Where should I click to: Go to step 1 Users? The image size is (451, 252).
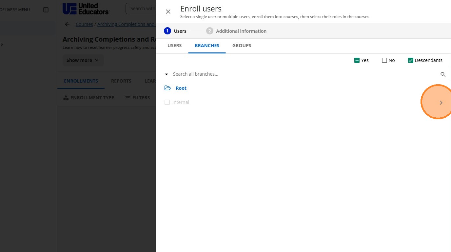pyautogui.click(x=175, y=31)
